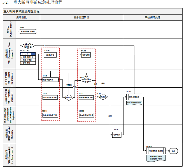Click the 纠正措施管理流程 subprocess box
The image size is (184, 168).
pyautogui.click(x=156, y=151)
